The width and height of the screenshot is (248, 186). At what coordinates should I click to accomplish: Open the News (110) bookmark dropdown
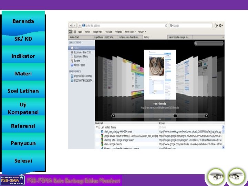pos(130,32)
